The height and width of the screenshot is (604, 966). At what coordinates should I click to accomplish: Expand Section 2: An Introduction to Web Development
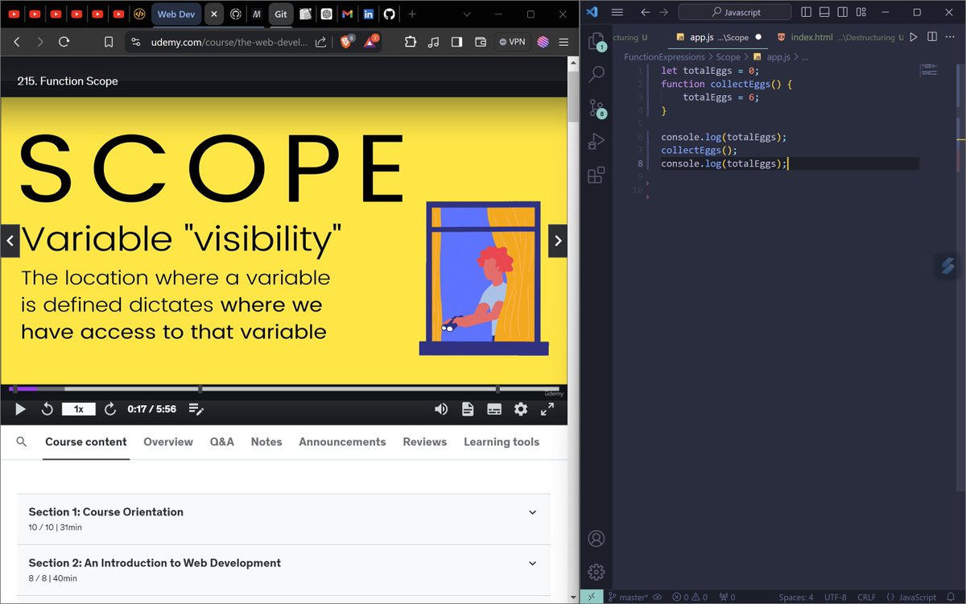[283, 570]
